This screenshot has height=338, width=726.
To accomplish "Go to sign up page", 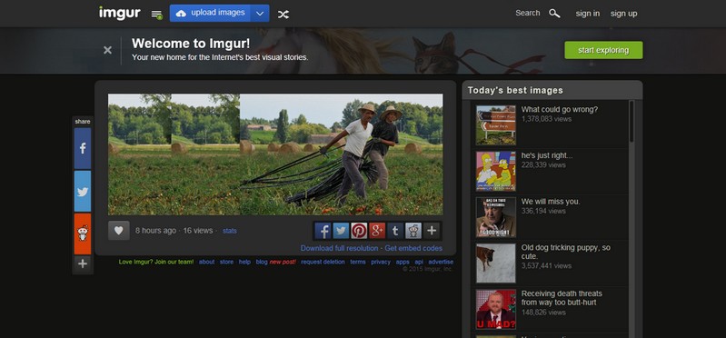I will [x=623, y=14].
